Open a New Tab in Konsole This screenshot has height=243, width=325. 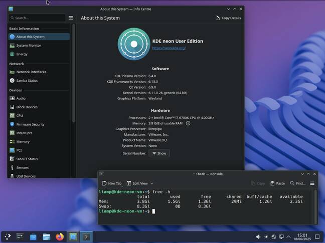tap(112, 183)
